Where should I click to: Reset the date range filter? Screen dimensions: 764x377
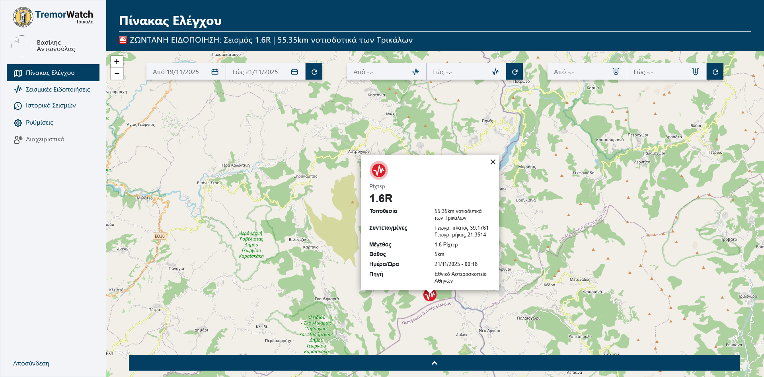[314, 72]
